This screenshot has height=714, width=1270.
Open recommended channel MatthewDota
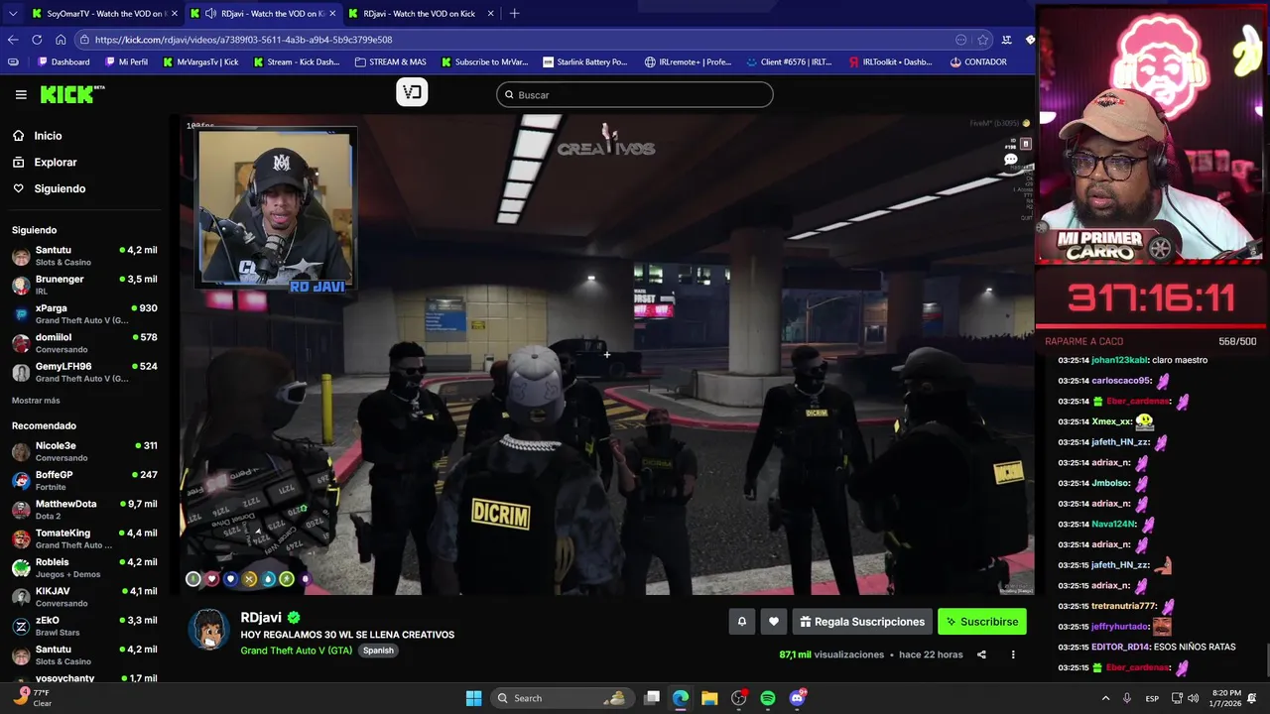click(84, 510)
